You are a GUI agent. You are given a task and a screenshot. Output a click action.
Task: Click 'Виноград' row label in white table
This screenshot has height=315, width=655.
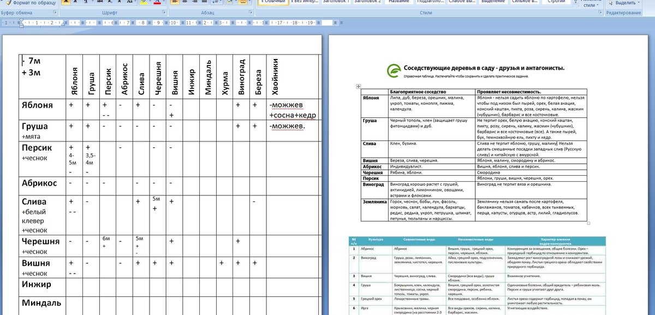[372, 185]
